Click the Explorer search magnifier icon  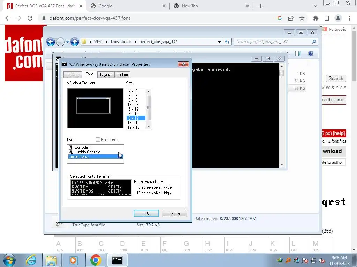pos(314,42)
